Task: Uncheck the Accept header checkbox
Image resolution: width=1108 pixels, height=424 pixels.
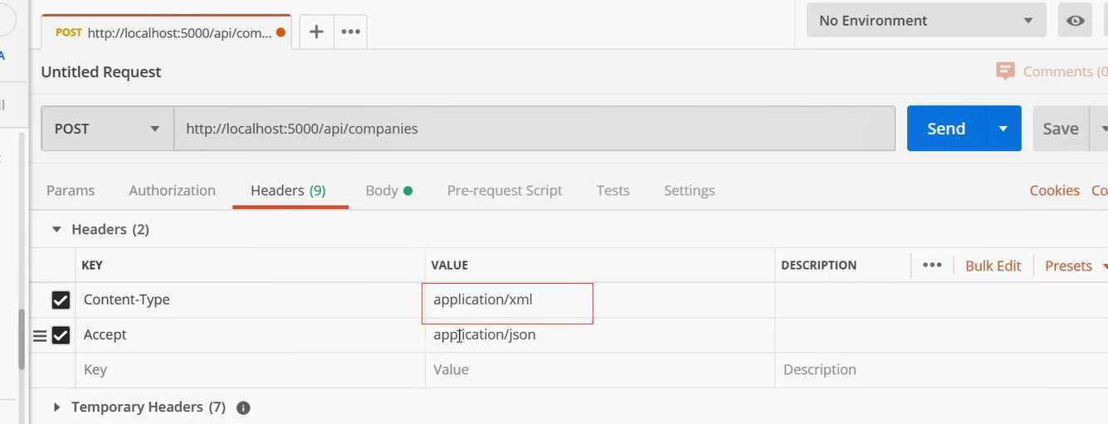Action: coord(61,335)
